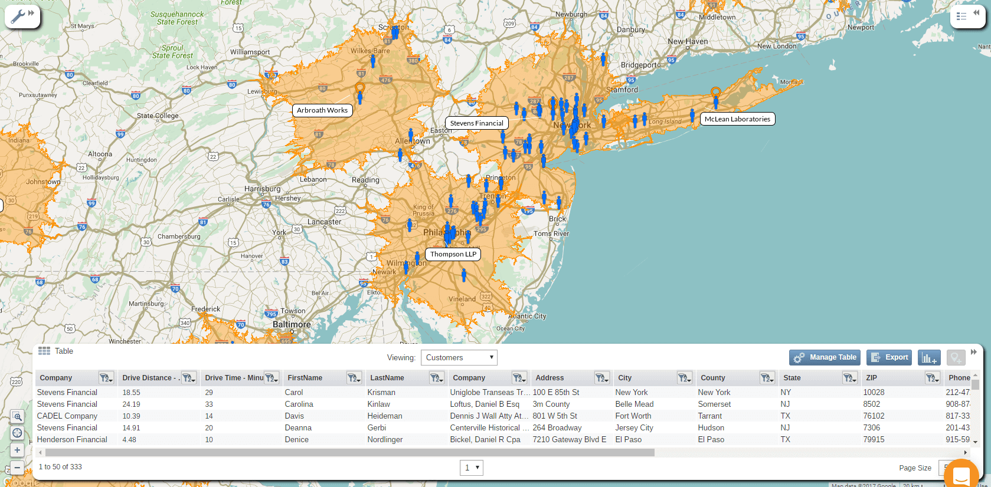Click the table scroll down arrow
The image size is (991, 487).
[x=975, y=442]
